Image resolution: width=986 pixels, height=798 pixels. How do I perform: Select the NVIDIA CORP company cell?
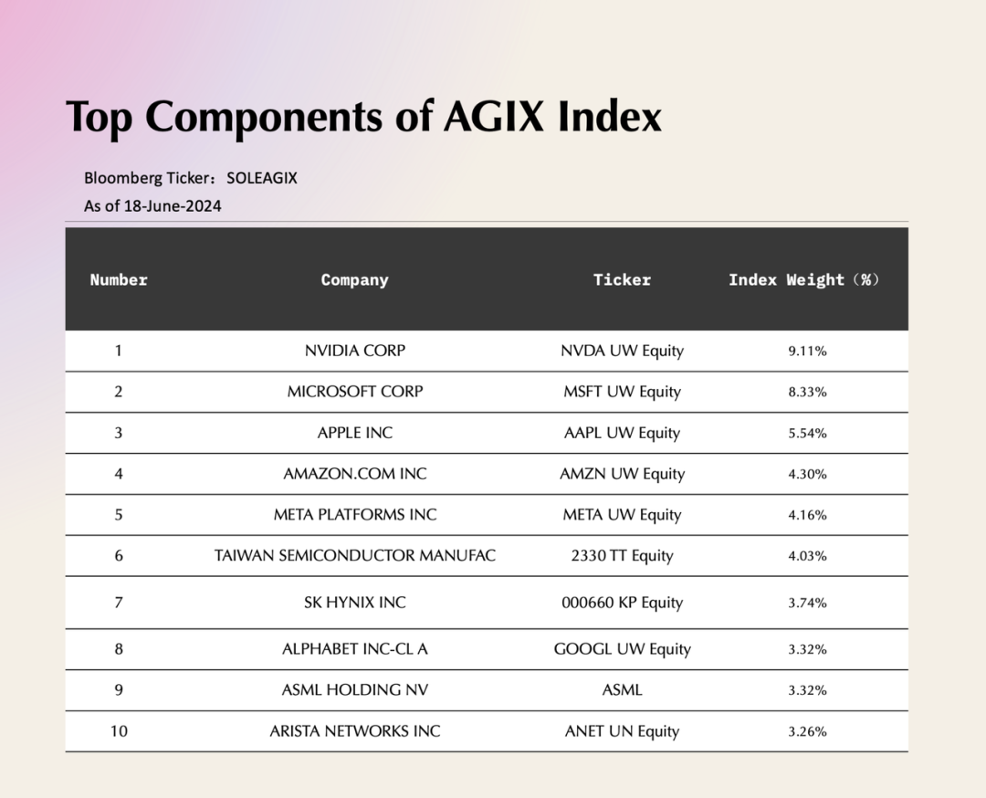[x=354, y=351]
